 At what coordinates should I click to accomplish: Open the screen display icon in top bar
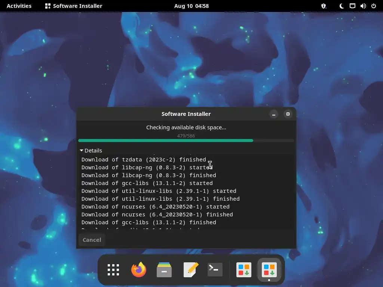[x=352, y=6]
